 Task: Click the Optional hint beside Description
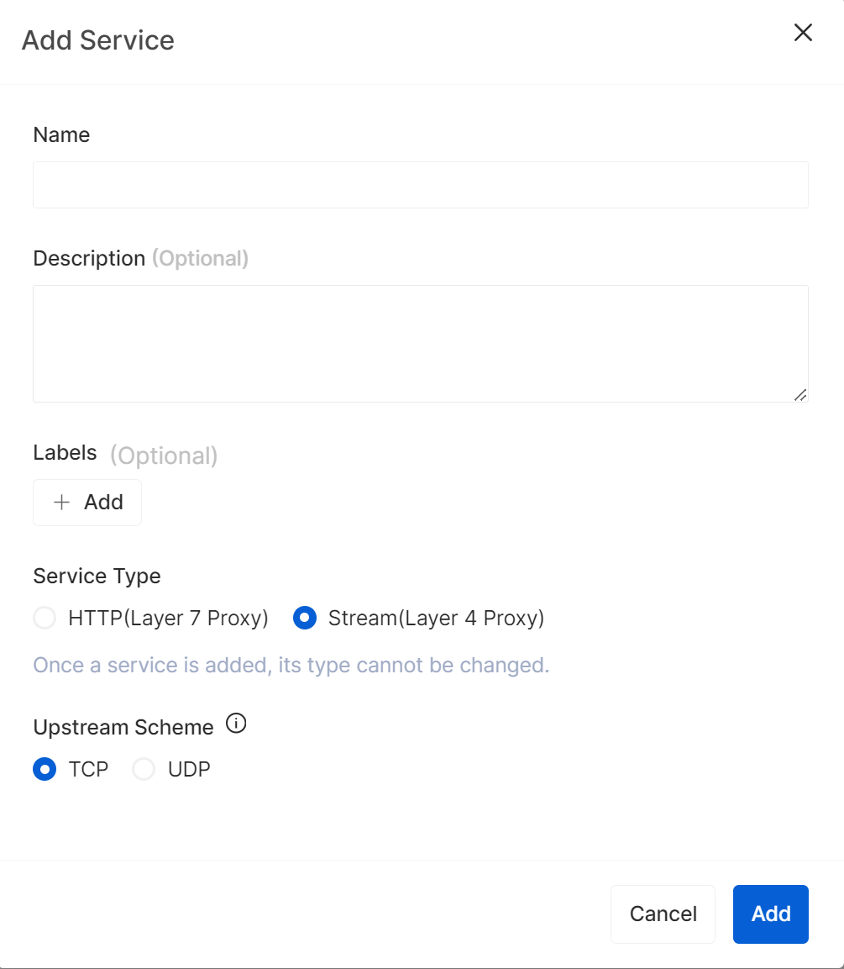pyautogui.click(x=200, y=259)
